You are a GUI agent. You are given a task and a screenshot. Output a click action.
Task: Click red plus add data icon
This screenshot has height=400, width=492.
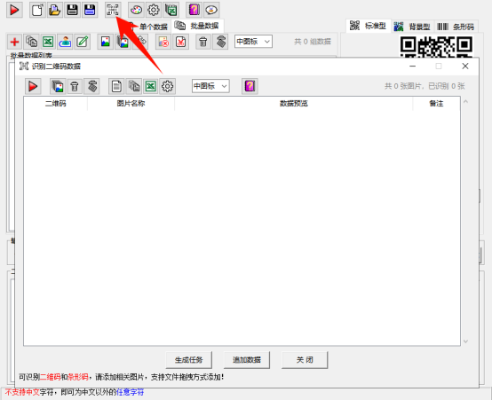coord(14,42)
